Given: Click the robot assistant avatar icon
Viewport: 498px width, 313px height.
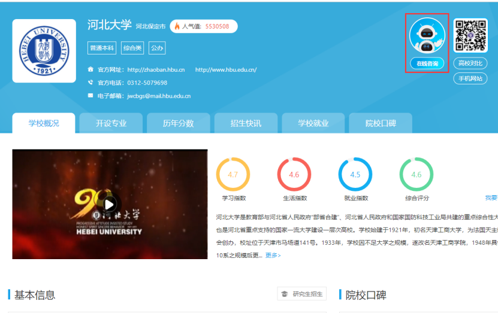Looking at the screenshot, I should 427,36.
